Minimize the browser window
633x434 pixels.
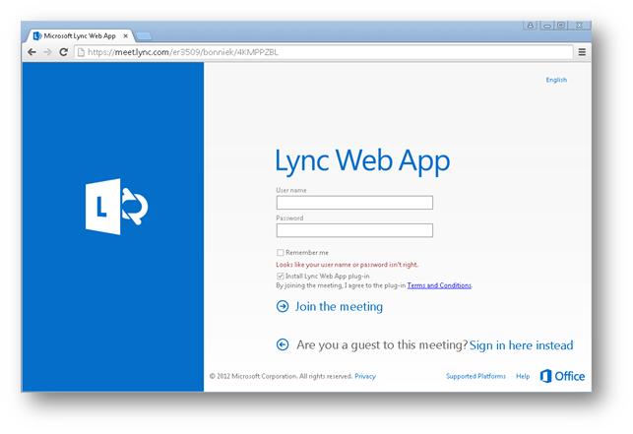click(547, 26)
